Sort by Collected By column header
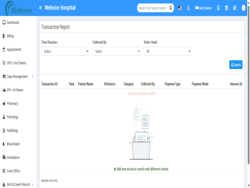Screen dimensions: 250x188 (x=148, y=84)
